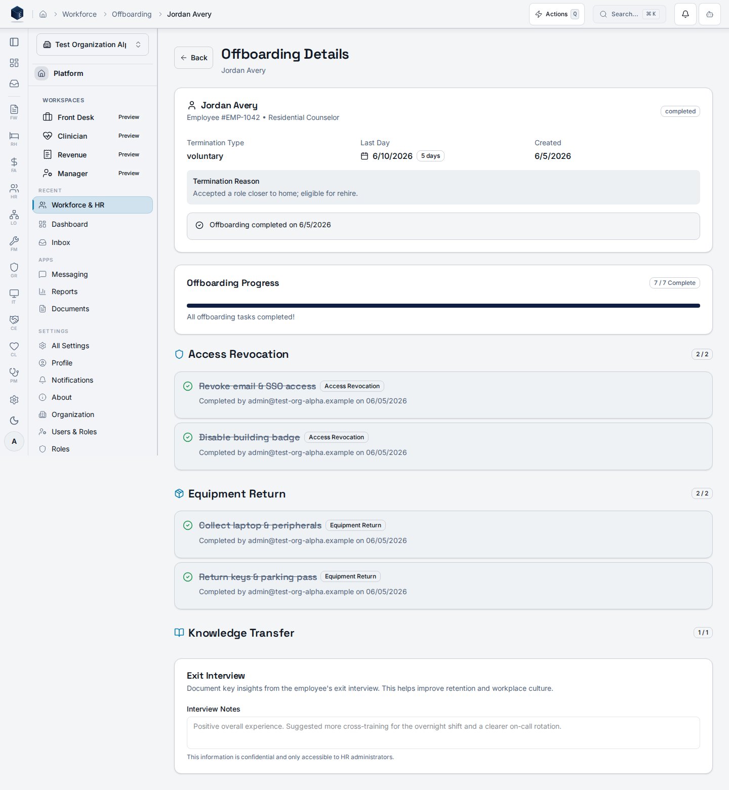Click the Access Revocation shield icon
Screen dimensions: 729x790
click(179, 354)
